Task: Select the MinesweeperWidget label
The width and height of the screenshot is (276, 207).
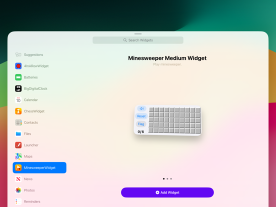Action: click(x=39, y=167)
